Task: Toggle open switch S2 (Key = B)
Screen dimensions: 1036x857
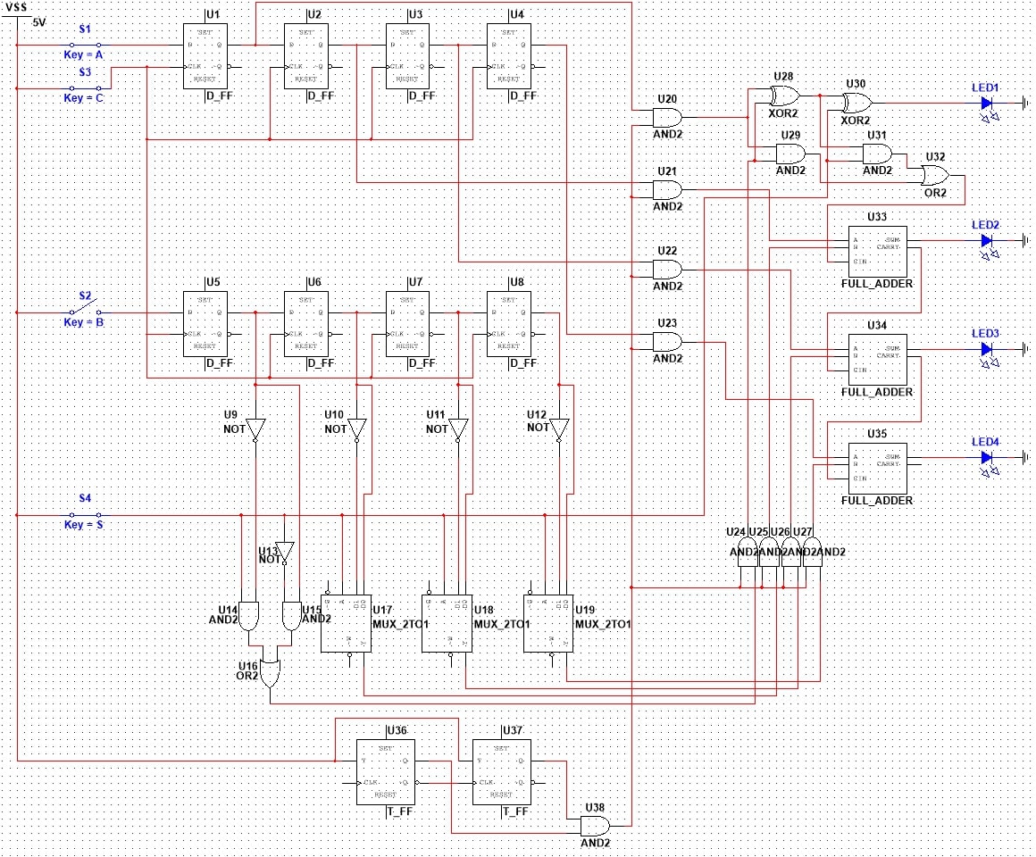Action: click(x=85, y=308)
